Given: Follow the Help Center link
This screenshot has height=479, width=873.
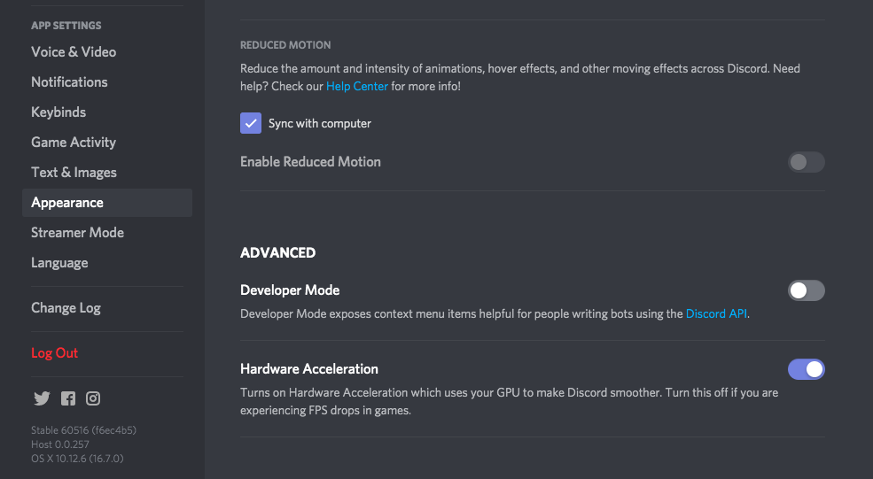Looking at the screenshot, I should (x=357, y=86).
